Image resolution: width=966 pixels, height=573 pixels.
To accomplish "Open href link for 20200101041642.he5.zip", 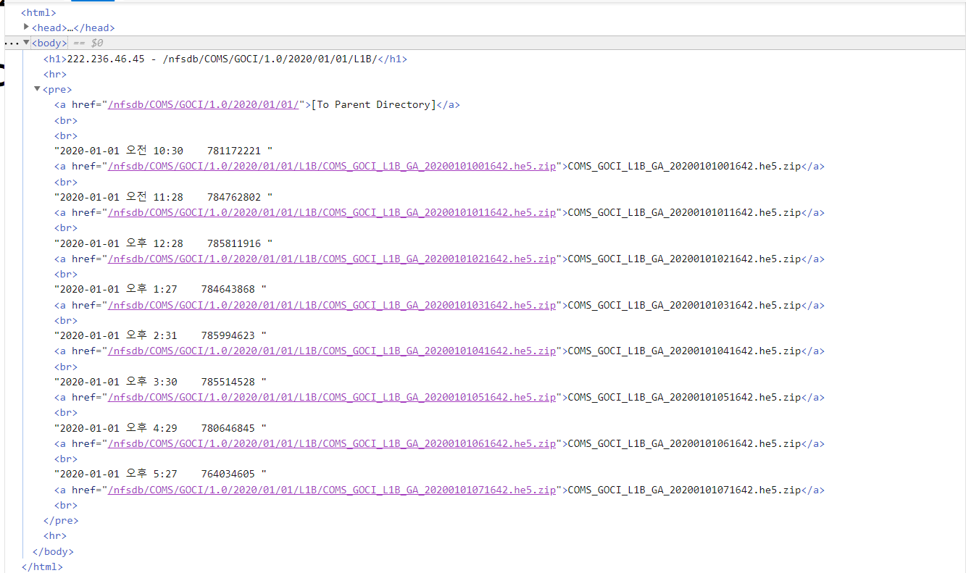I will click(x=332, y=351).
